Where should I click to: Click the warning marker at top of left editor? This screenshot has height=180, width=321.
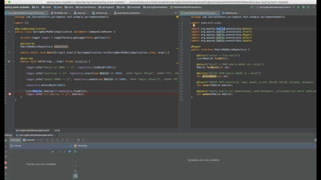(x=177, y=17)
